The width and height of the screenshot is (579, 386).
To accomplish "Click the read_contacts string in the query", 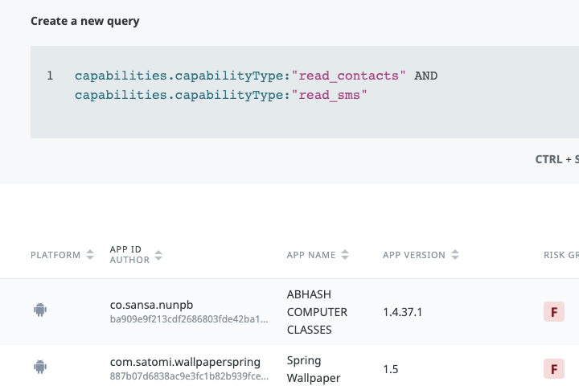I will tap(349, 76).
